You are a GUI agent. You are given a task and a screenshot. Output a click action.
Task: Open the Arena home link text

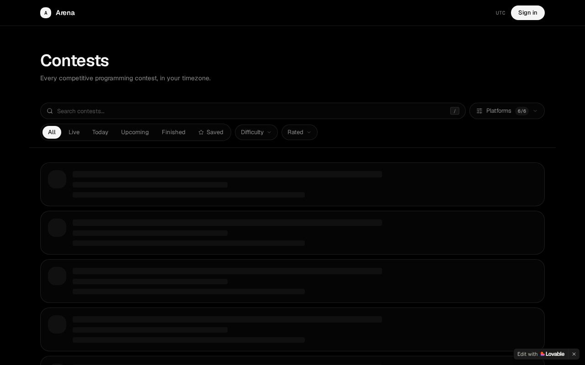[x=65, y=13]
